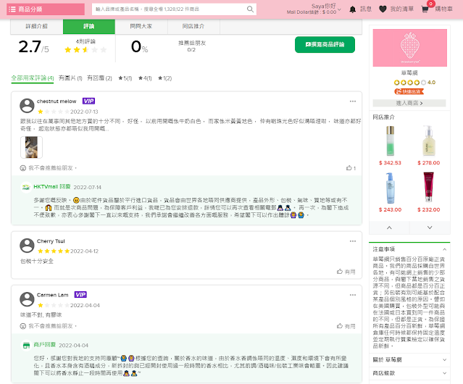
Task: Click the 同店推介 sidebar heading
Action: coord(383,117)
